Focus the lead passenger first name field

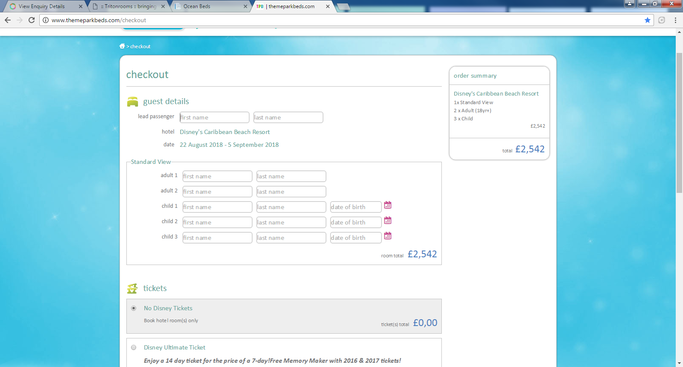214,117
